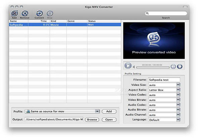Sort by the Name column header

coord(18,21)
